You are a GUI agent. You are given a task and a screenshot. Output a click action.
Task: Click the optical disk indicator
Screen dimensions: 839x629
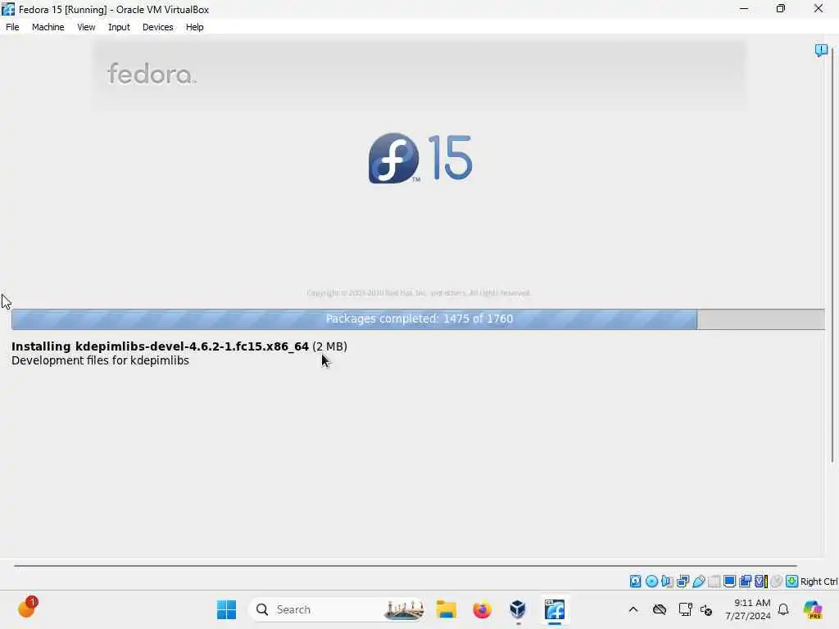tap(651, 581)
